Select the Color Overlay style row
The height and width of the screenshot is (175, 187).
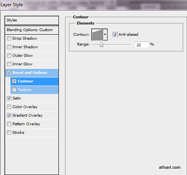point(32,107)
